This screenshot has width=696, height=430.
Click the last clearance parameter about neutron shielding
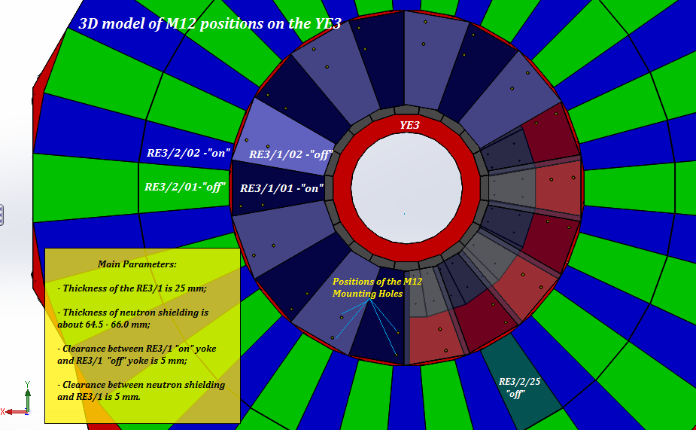click(x=141, y=390)
